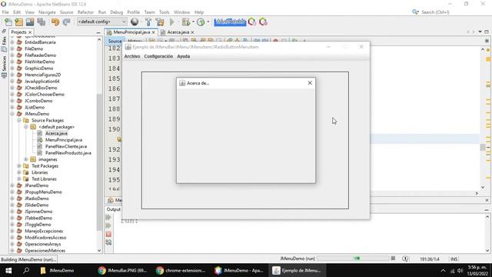
Task: Expand the Test Packages node
Action: click(18, 166)
